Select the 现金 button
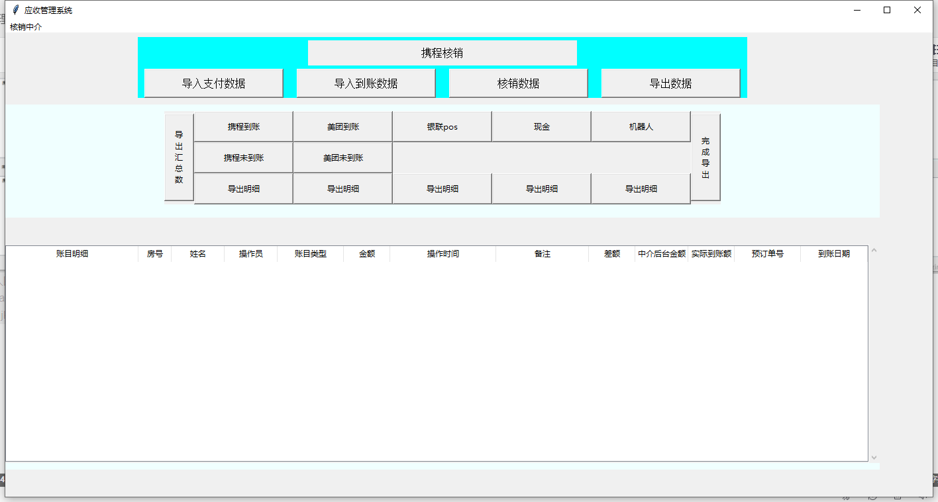 (542, 126)
